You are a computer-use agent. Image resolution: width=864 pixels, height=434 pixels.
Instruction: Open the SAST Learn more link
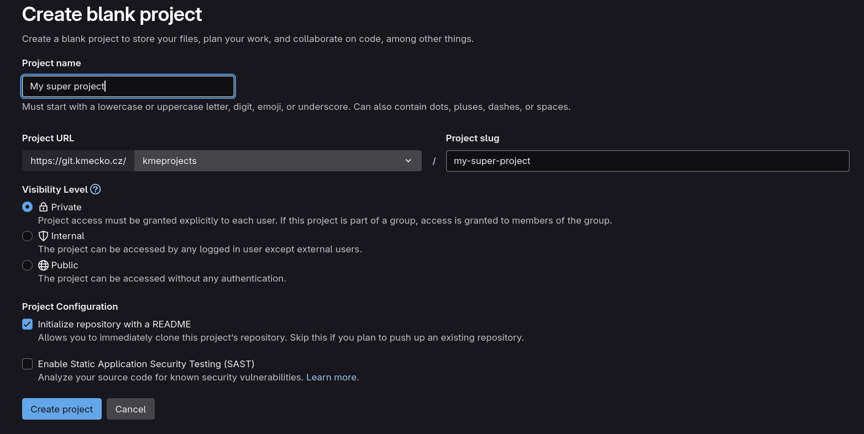(332, 377)
